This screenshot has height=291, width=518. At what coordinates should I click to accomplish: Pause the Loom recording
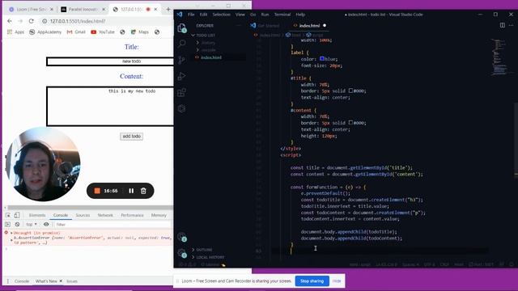[131, 191]
